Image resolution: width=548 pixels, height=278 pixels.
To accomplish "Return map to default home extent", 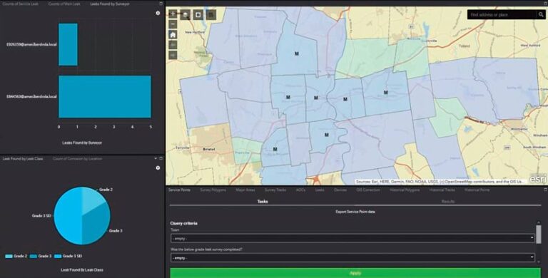I will pos(173,35).
